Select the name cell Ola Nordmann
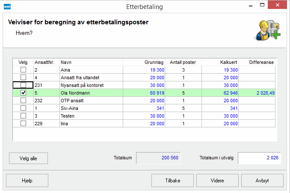The width and height of the screenshot is (290, 193). tap(92, 93)
